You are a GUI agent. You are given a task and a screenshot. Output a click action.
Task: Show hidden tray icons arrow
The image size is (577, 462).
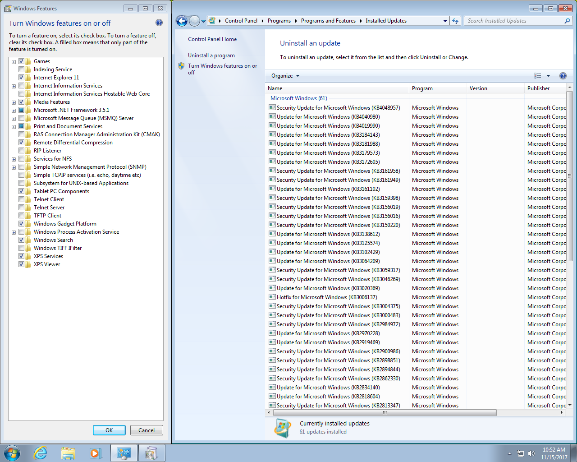tap(509, 453)
